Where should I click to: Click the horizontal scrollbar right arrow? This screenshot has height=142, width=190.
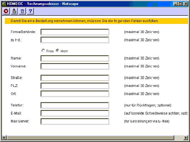click(181, 138)
